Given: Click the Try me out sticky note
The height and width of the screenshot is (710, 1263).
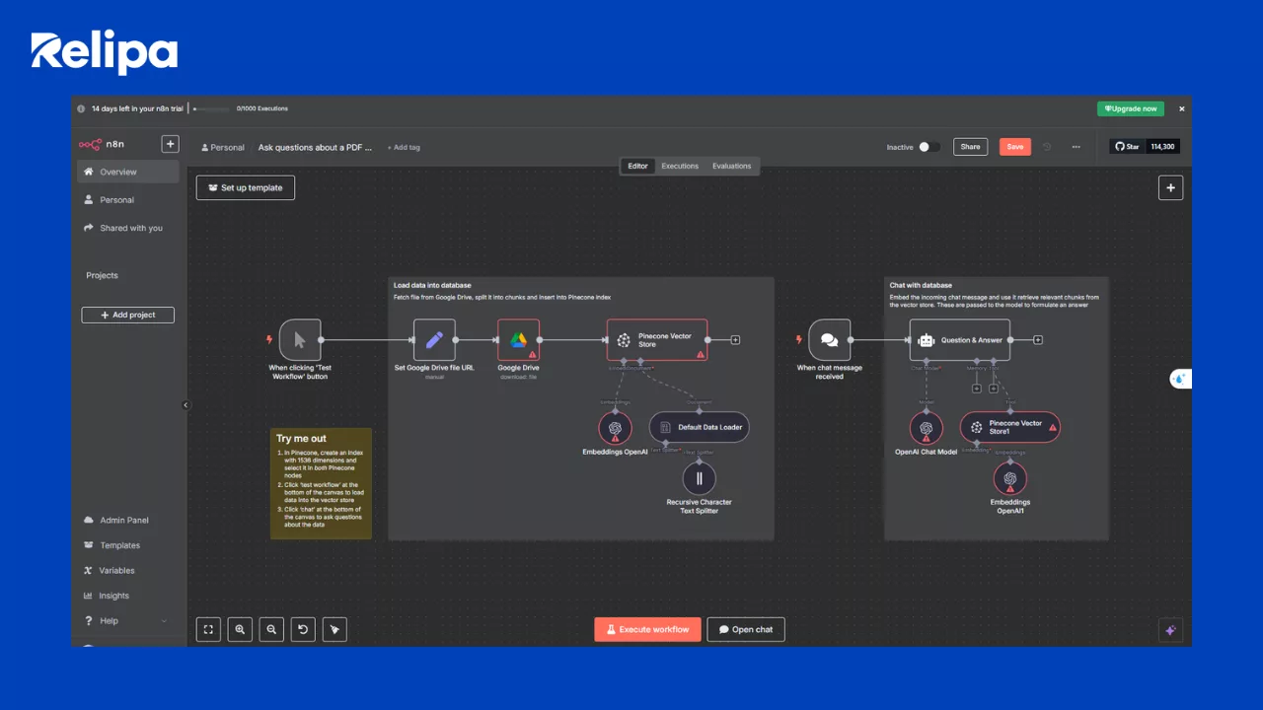Looking at the screenshot, I should pos(321,483).
